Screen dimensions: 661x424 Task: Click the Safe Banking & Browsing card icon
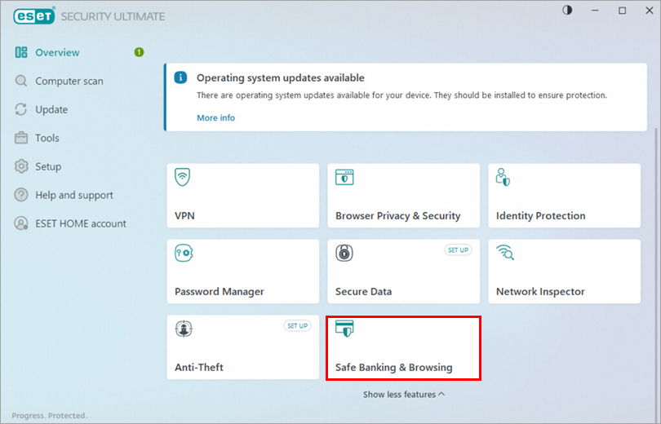(x=344, y=329)
